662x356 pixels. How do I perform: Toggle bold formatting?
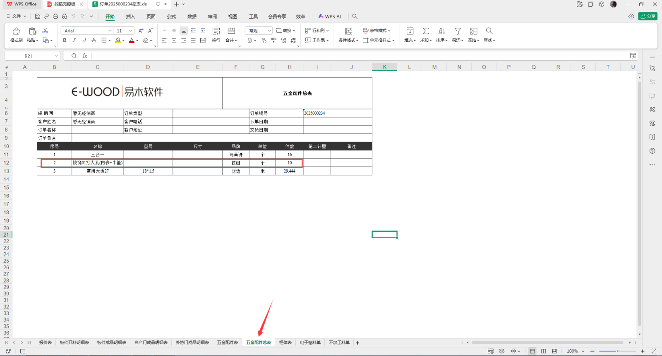[65, 40]
